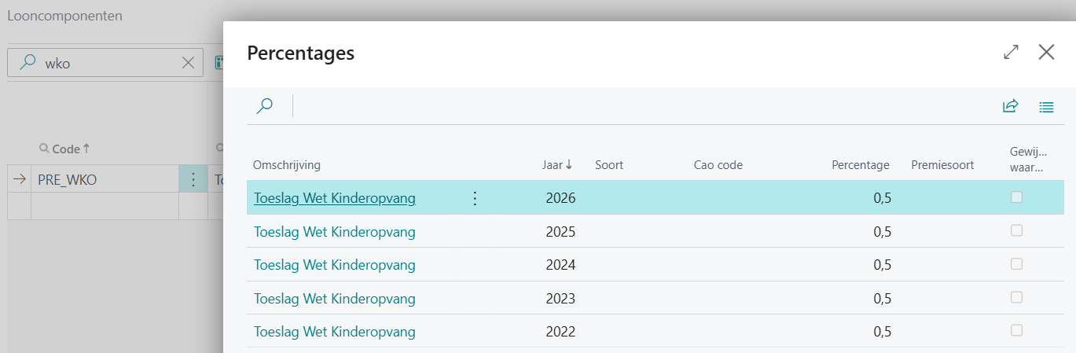Open the PRE_WKO row actions menu
The height and width of the screenshot is (353, 1076).
193,180
